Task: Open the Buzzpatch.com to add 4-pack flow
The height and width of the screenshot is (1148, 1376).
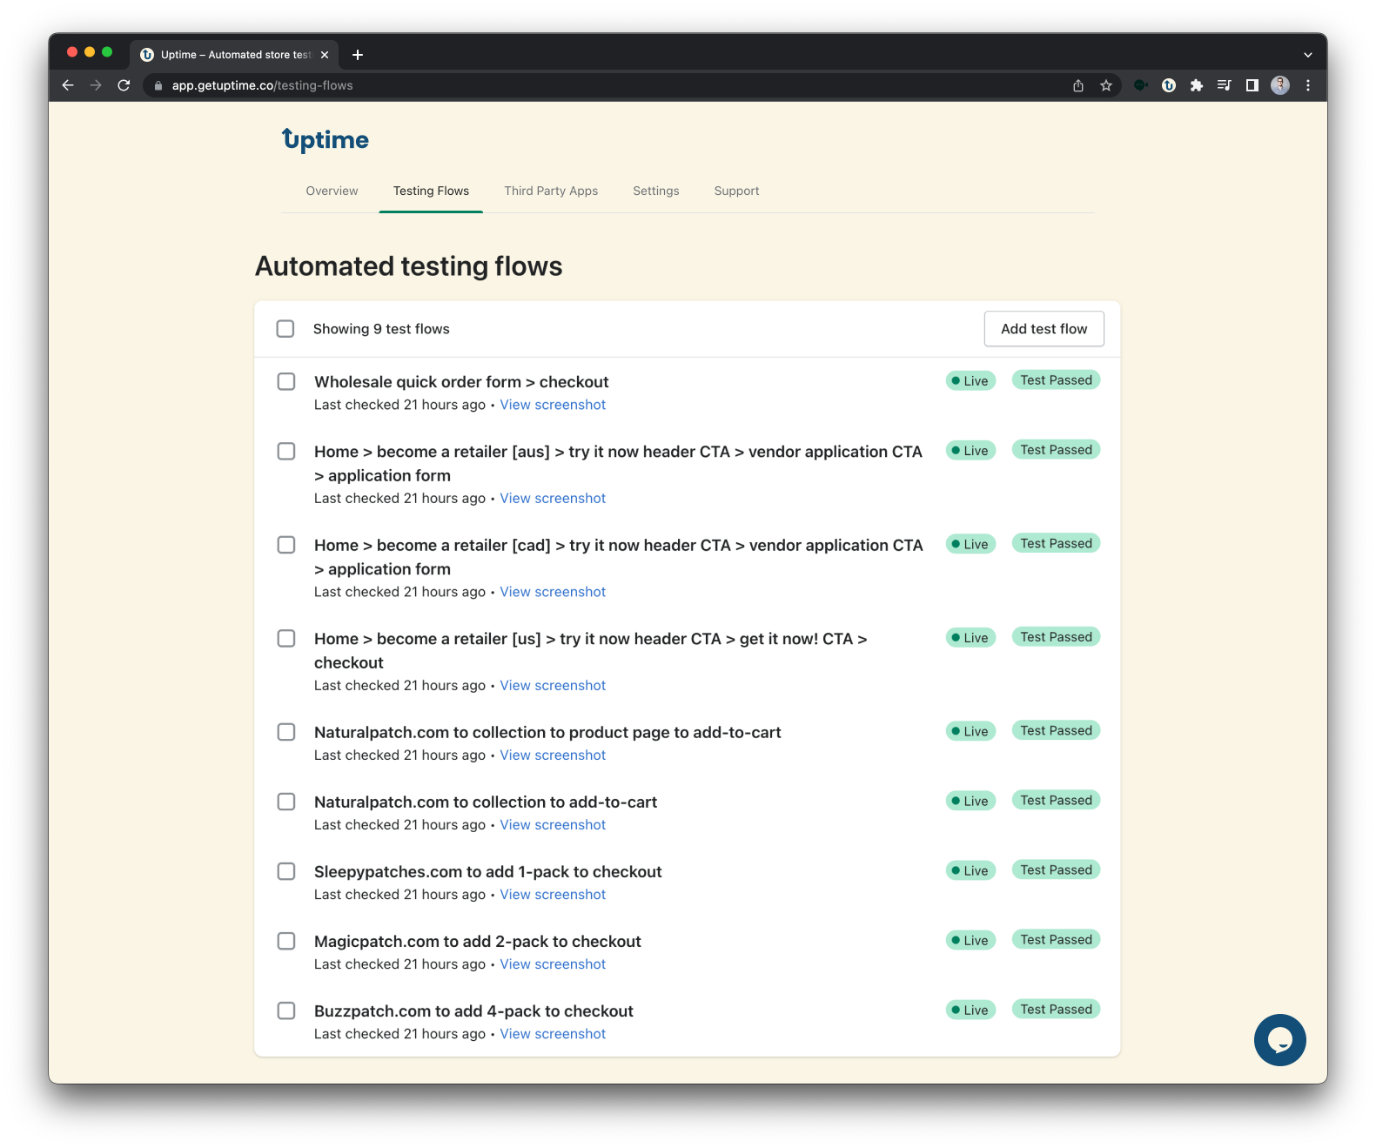Action: click(473, 1010)
